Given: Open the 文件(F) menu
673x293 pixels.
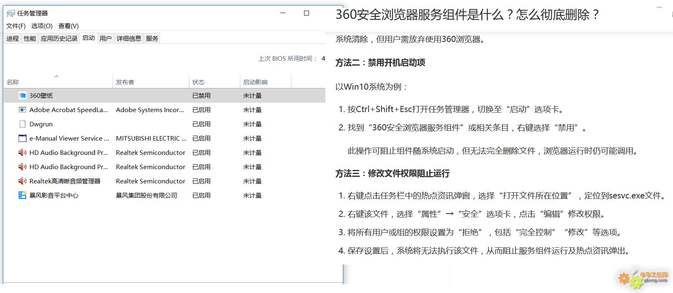Looking at the screenshot, I should pyautogui.click(x=16, y=26).
